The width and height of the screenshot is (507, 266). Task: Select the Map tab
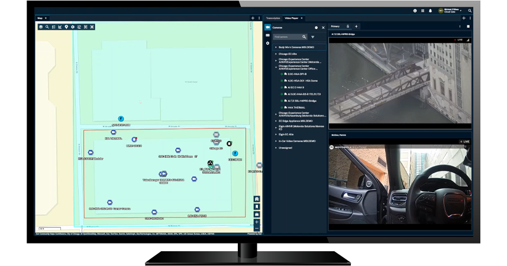(40, 18)
